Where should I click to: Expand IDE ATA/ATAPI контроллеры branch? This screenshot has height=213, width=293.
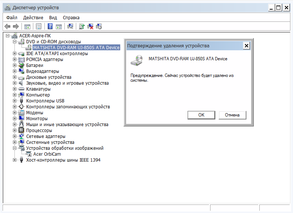(14, 54)
